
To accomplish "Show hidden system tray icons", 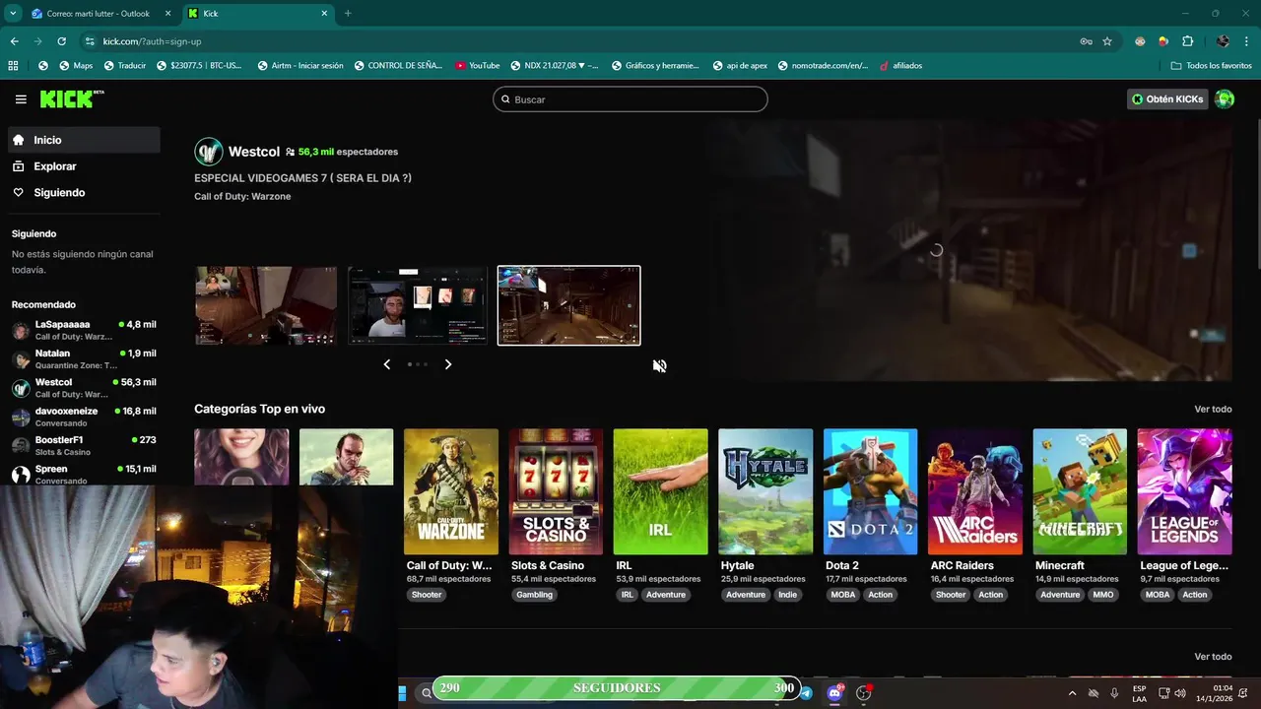I will coord(1072,693).
